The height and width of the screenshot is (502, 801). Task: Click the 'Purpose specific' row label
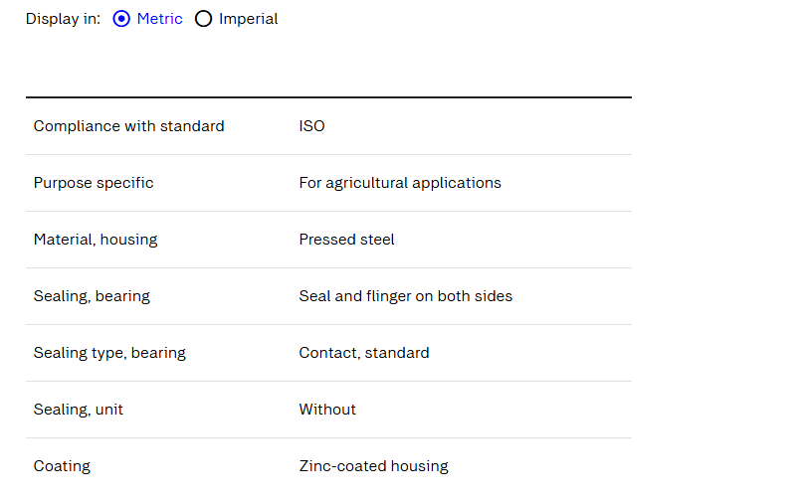(x=94, y=183)
